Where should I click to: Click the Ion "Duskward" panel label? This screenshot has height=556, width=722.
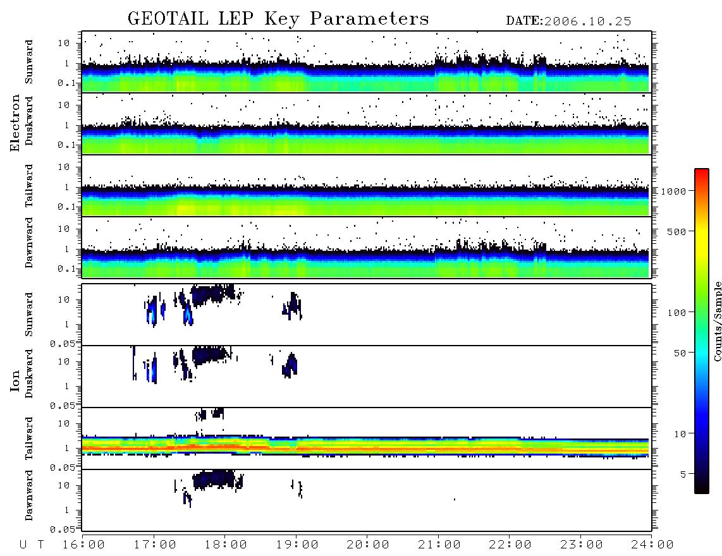(x=29, y=373)
